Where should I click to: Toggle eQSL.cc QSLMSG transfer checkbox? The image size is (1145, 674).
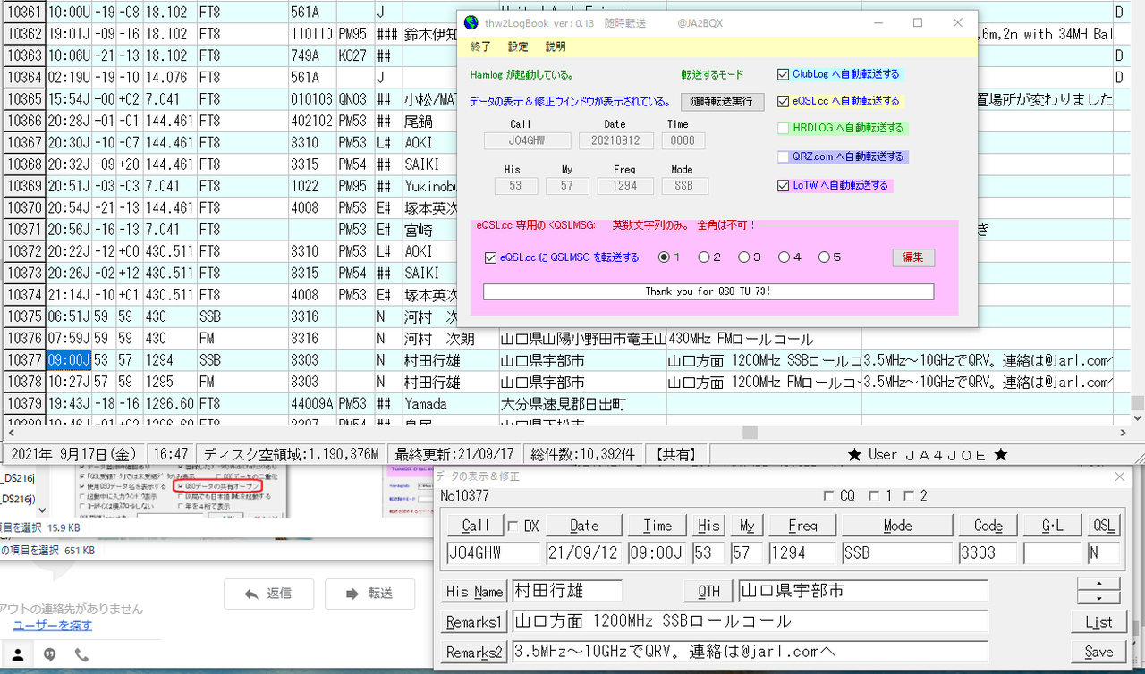point(490,257)
